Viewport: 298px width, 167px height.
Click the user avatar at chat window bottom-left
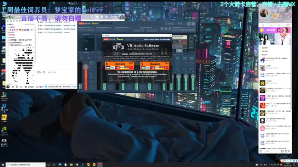click(8, 87)
